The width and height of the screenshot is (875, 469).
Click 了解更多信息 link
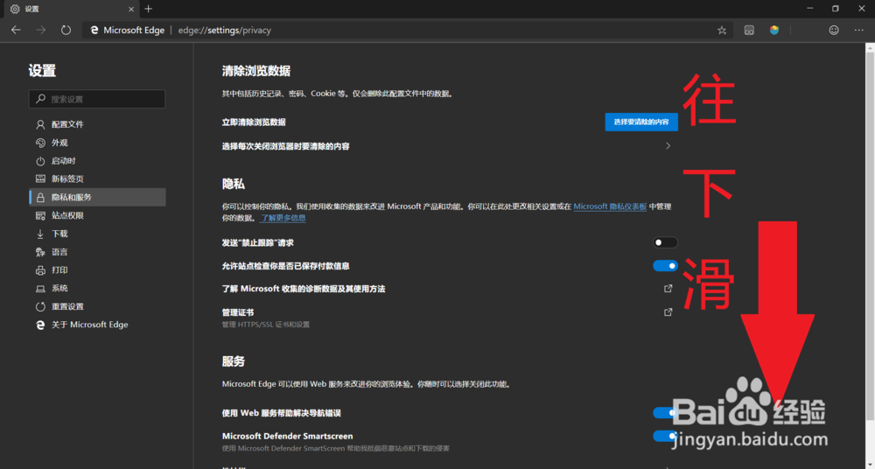click(x=283, y=218)
